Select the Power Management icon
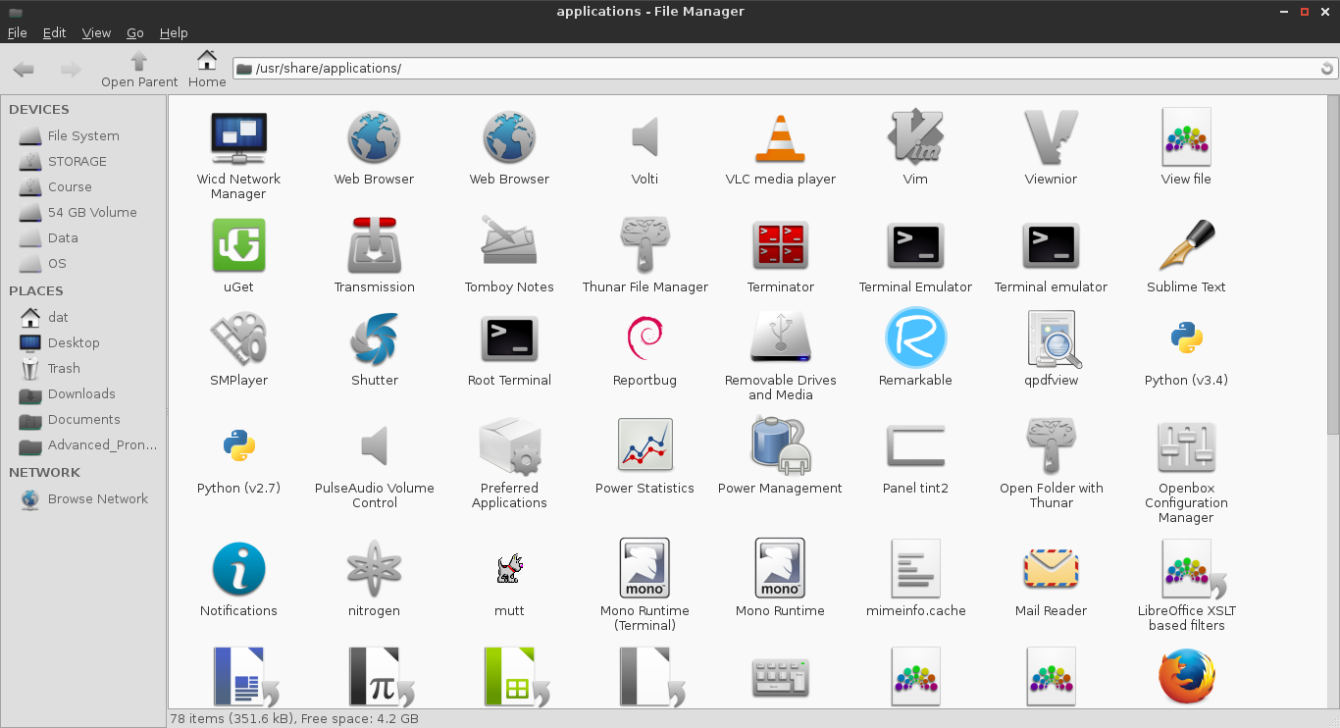Viewport: 1340px width, 728px height. click(x=780, y=446)
